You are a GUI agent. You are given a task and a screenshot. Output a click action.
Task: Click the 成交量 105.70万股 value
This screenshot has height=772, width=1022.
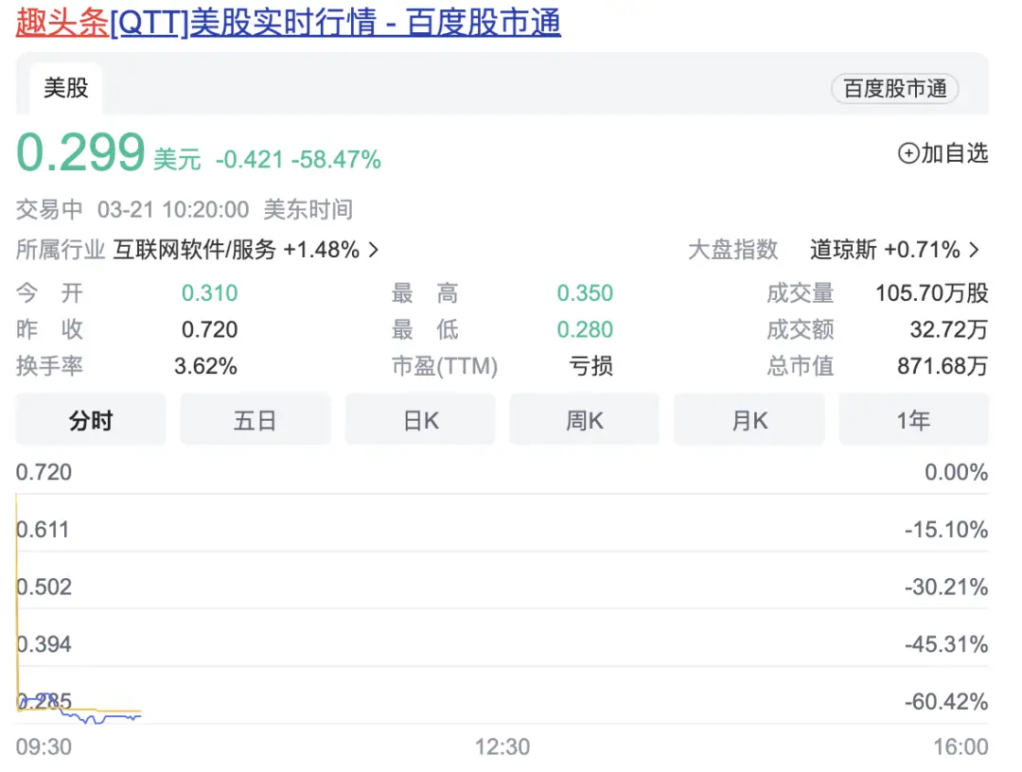(x=931, y=293)
